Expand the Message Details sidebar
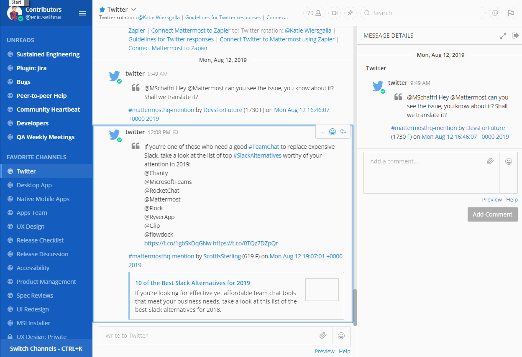522x357 pixels. tap(503, 36)
